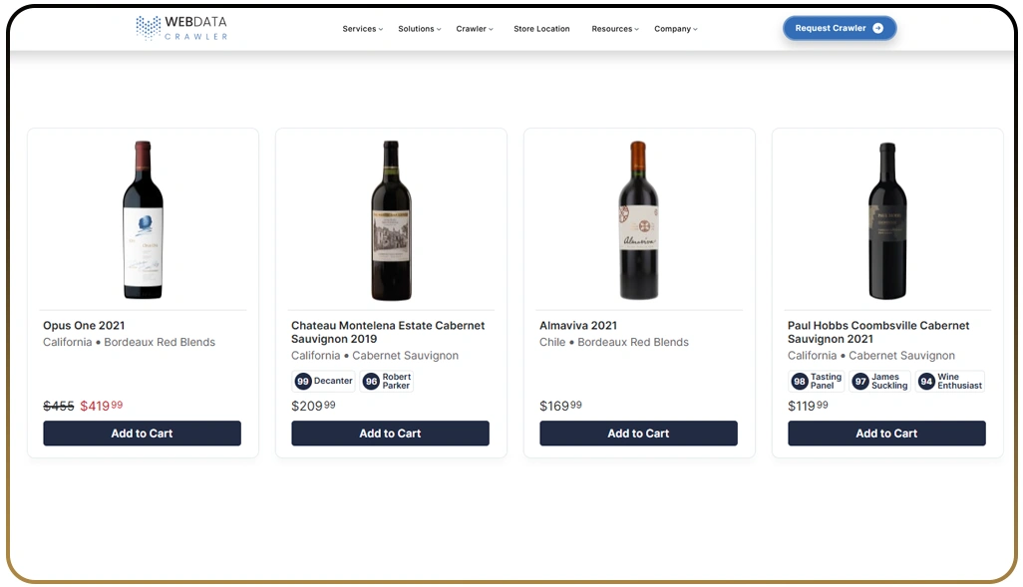Click the 98 Tasting Panel rating badge
The image size is (1023, 587).
[x=817, y=381]
